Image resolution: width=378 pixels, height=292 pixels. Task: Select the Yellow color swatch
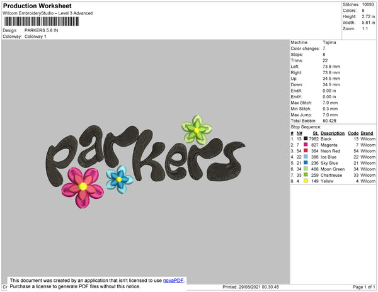pyautogui.click(x=306, y=181)
